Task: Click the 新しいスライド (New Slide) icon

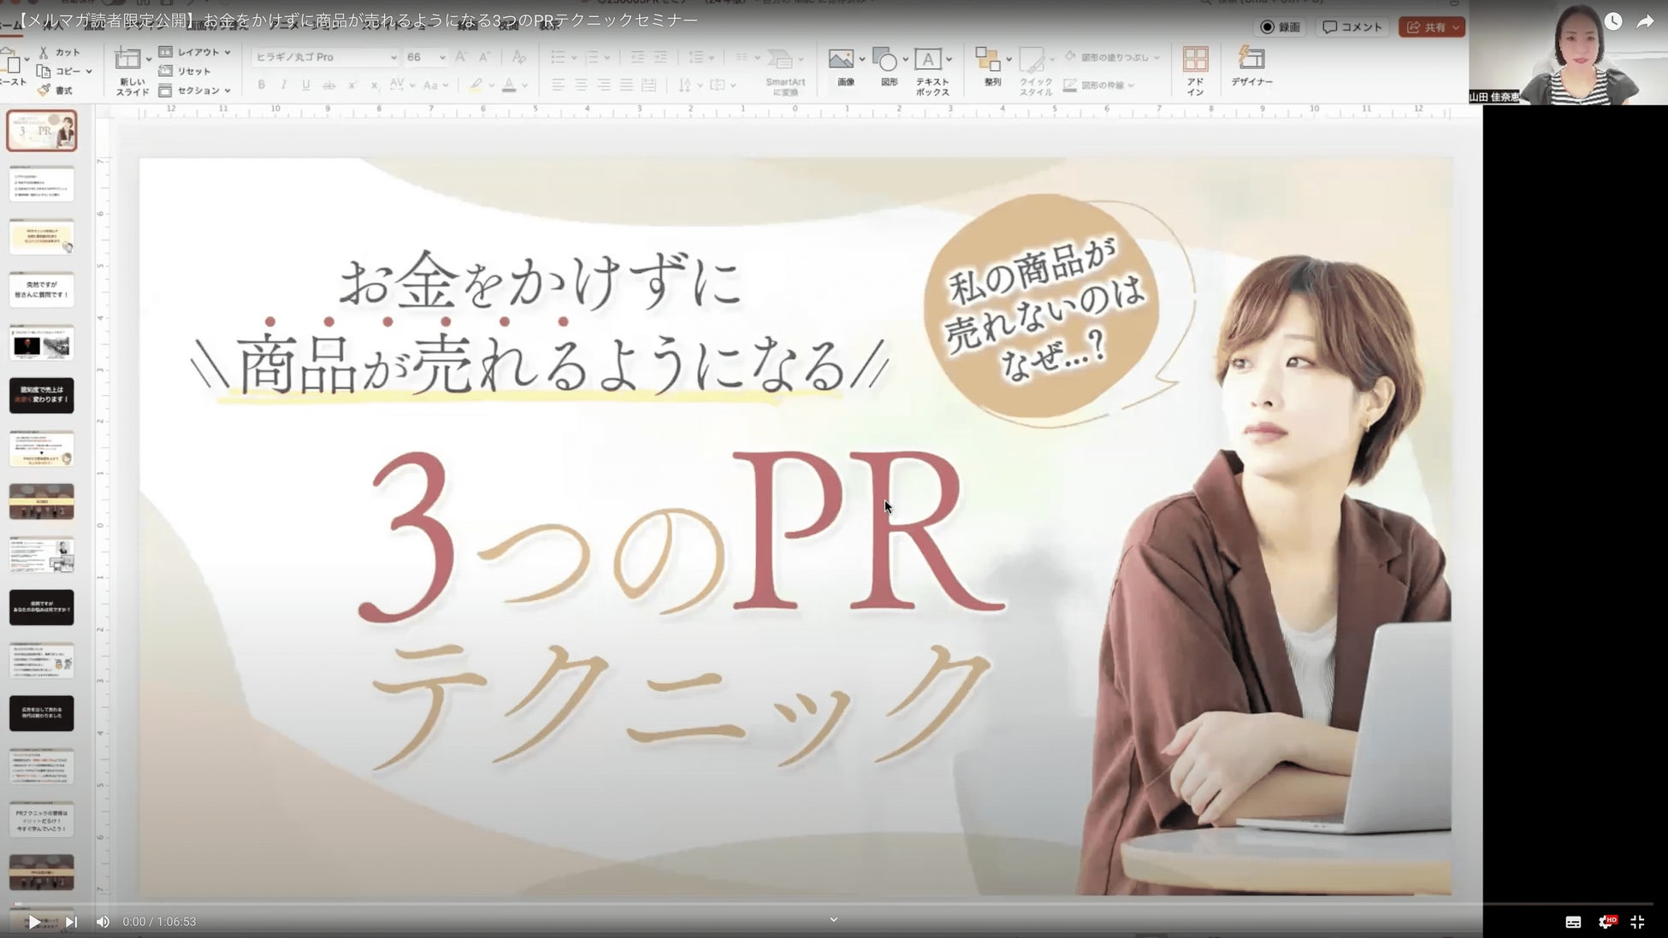Action: coord(128,60)
